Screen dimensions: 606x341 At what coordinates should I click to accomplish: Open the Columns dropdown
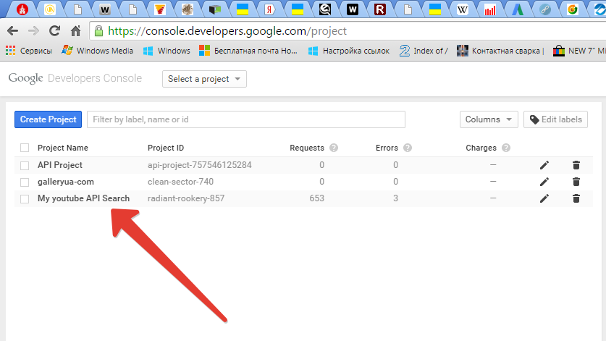point(489,119)
